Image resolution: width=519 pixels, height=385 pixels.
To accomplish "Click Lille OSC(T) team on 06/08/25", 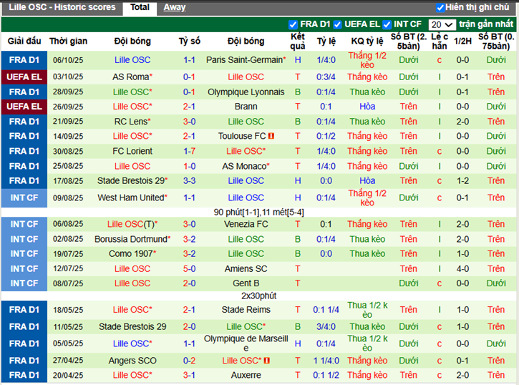I will (132, 224).
